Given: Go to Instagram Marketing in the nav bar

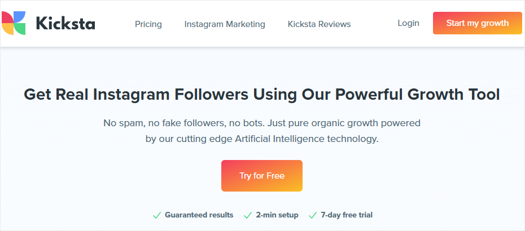Looking at the screenshot, I should [225, 24].
